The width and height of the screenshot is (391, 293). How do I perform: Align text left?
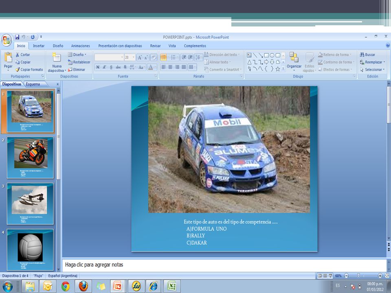coord(164,67)
